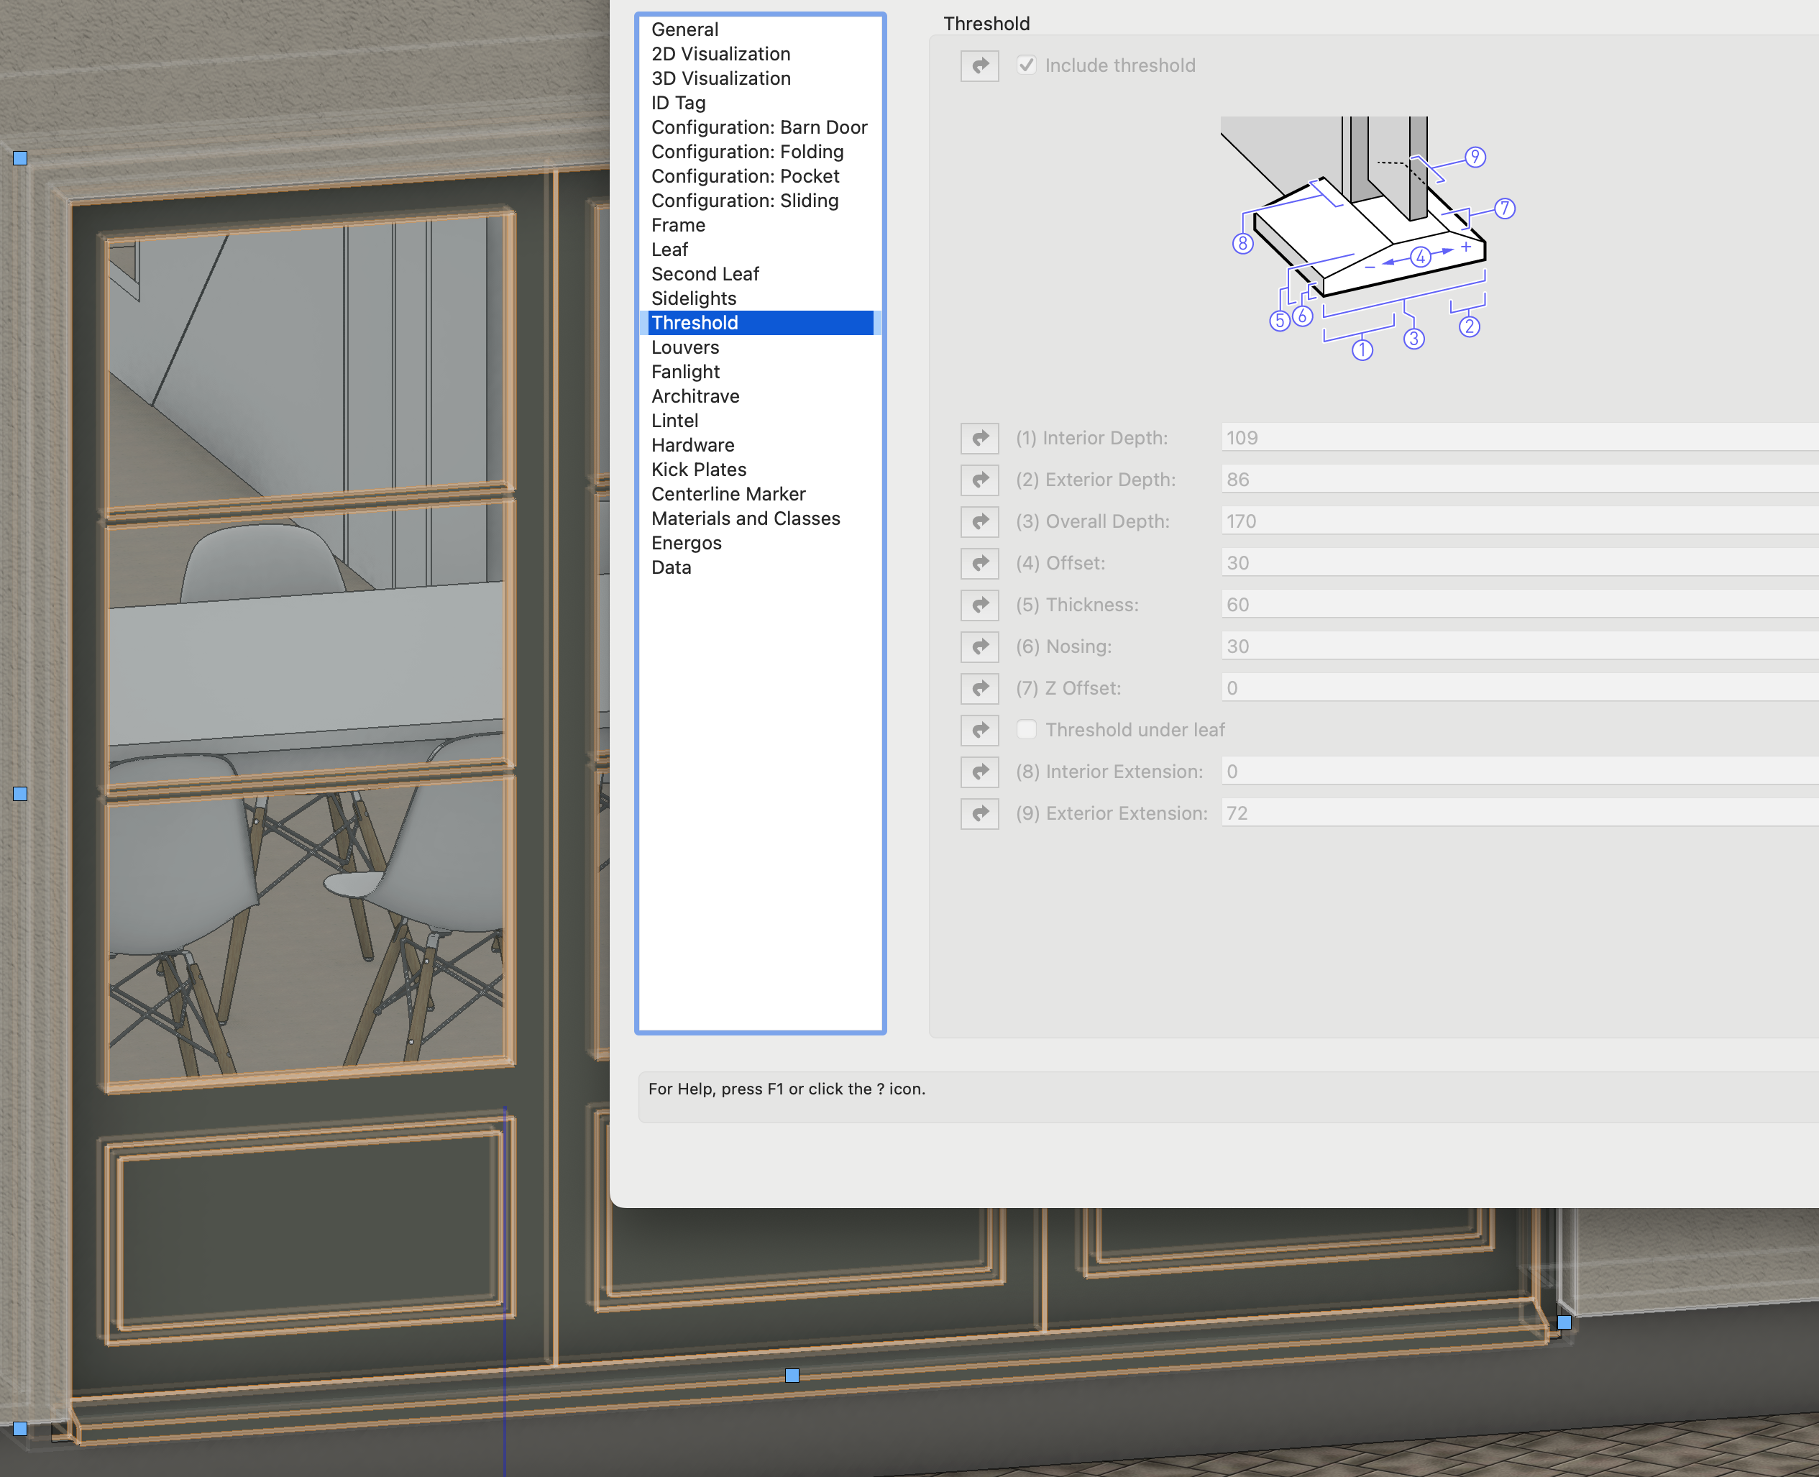This screenshot has height=1477, width=1819.
Task: Click arrow icon beside Thickness field
Action: [x=979, y=605]
